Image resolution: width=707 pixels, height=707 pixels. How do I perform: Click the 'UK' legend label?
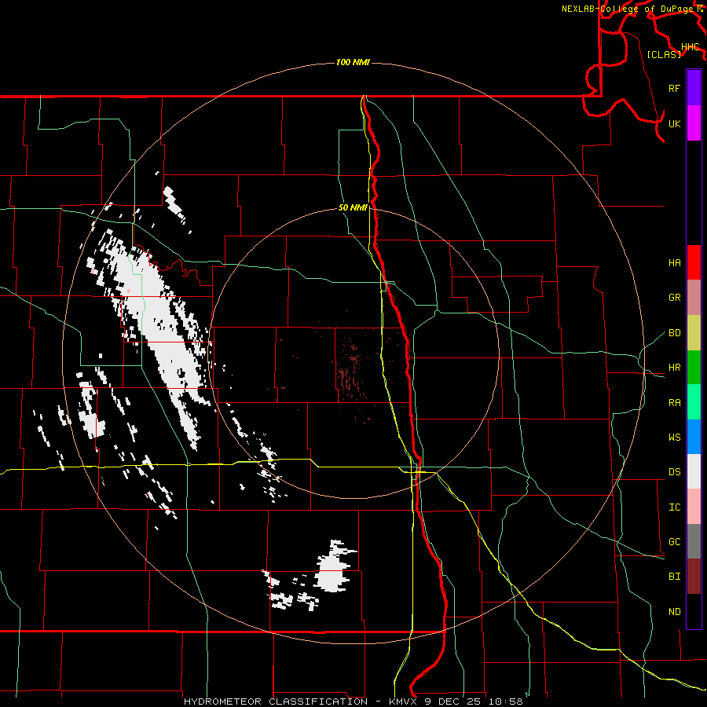pyautogui.click(x=674, y=123)
